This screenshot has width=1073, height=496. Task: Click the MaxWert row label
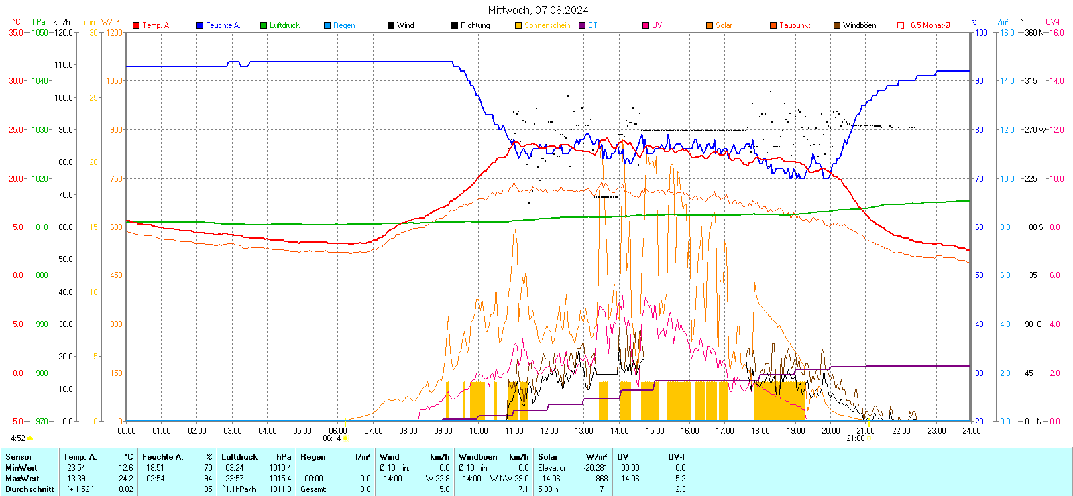pos(22,479)
